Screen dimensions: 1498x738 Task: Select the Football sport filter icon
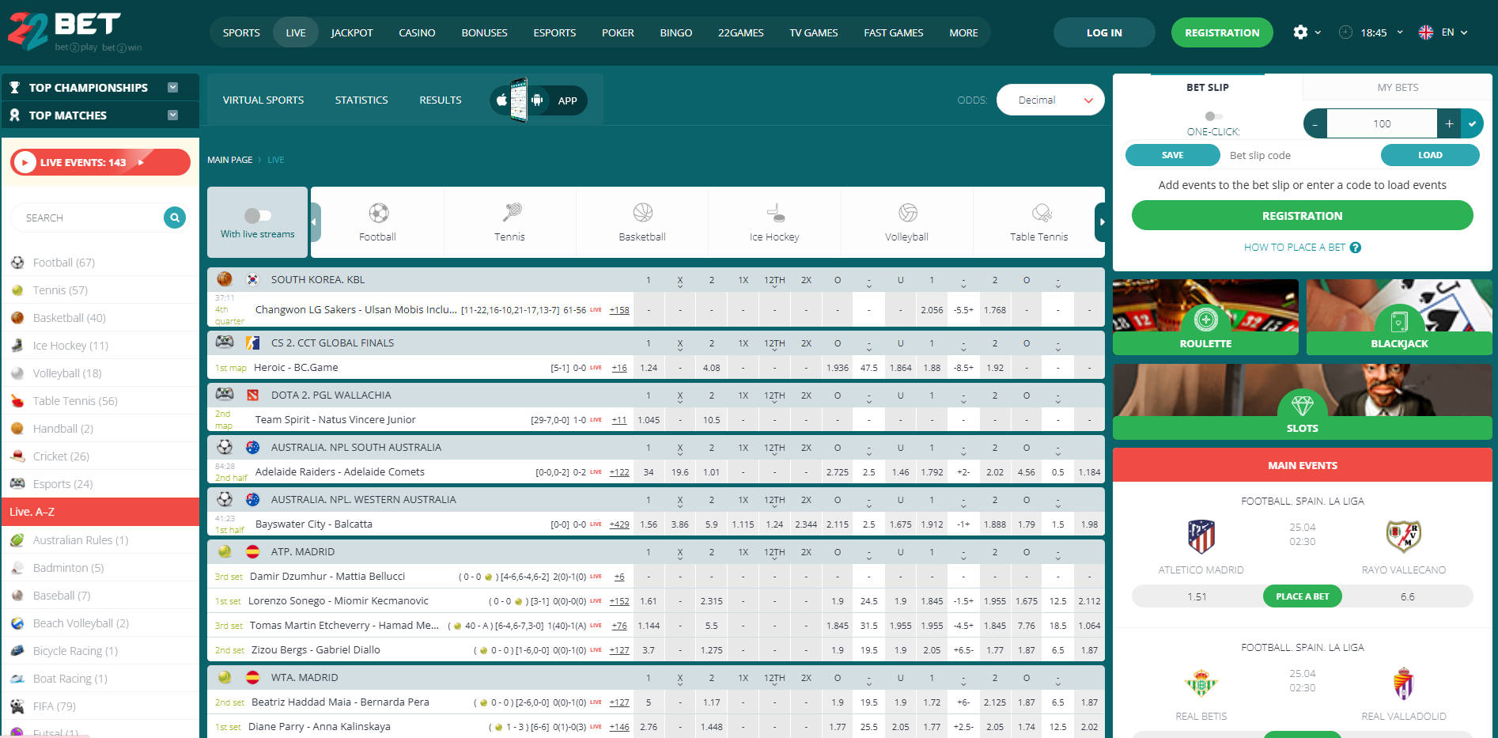[x=377, y=214]
